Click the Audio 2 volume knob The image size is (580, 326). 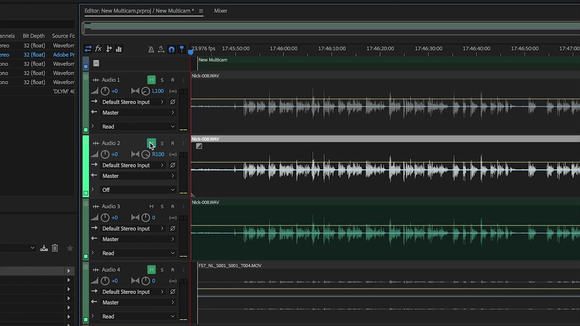coord(105,154)
